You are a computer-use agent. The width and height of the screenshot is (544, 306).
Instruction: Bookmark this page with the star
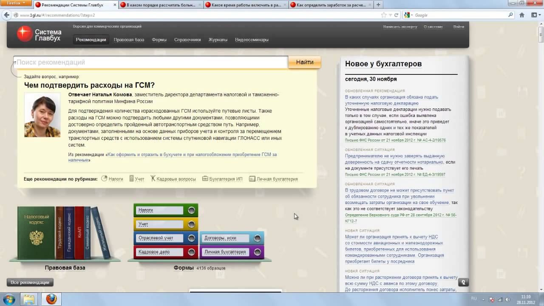point(384,15)
